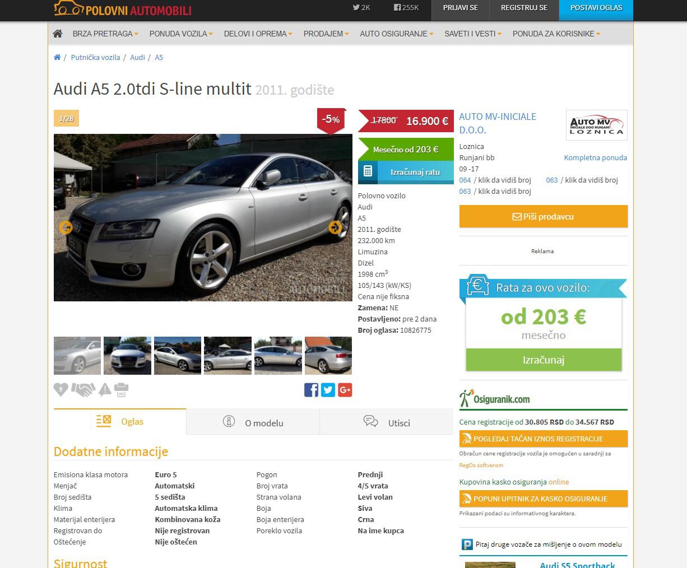Click the ad title Audi A5 2.0tdi S-line multit

tap(152, 89)
